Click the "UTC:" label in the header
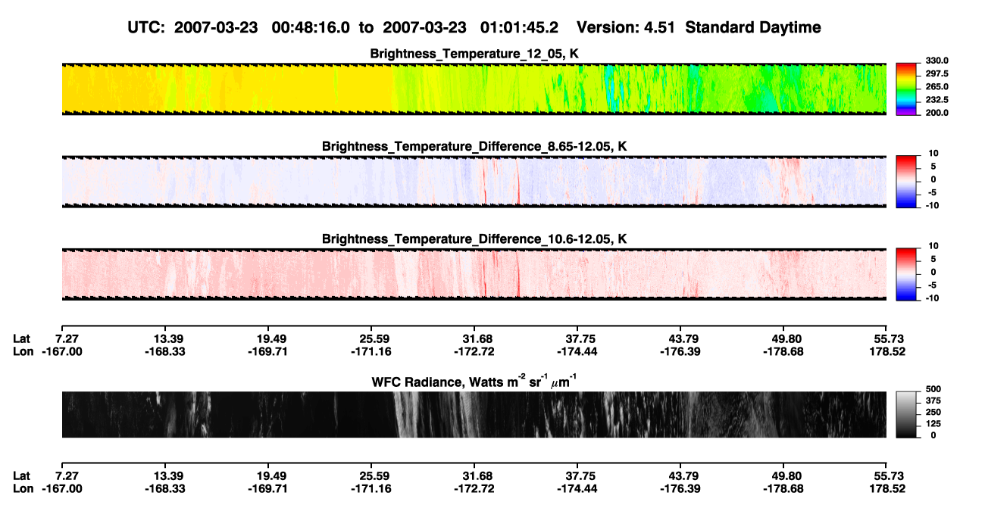The image size is (985, 505). click(148, 27)
